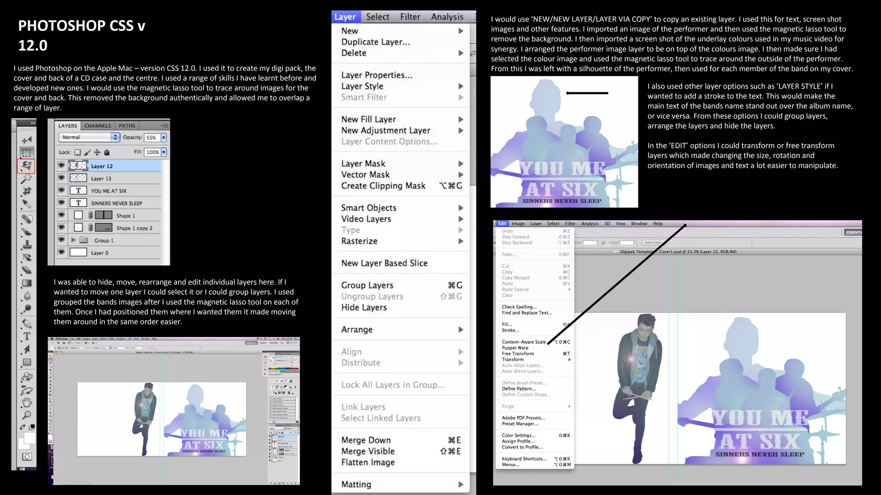
Task: Select the Rectangle shape tool
Action: point(27,362)
